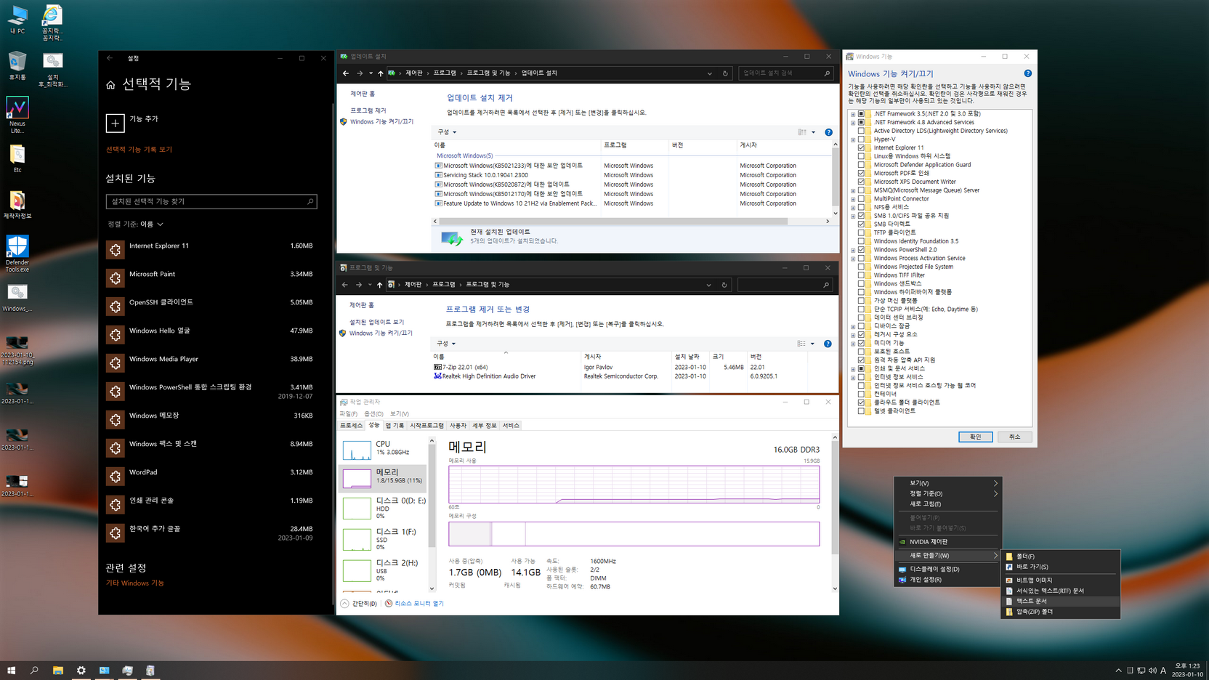Screen dimensions: 1209x680
Task: Click 취소 button in Windows 기능
Action: tap(1015, 437)
